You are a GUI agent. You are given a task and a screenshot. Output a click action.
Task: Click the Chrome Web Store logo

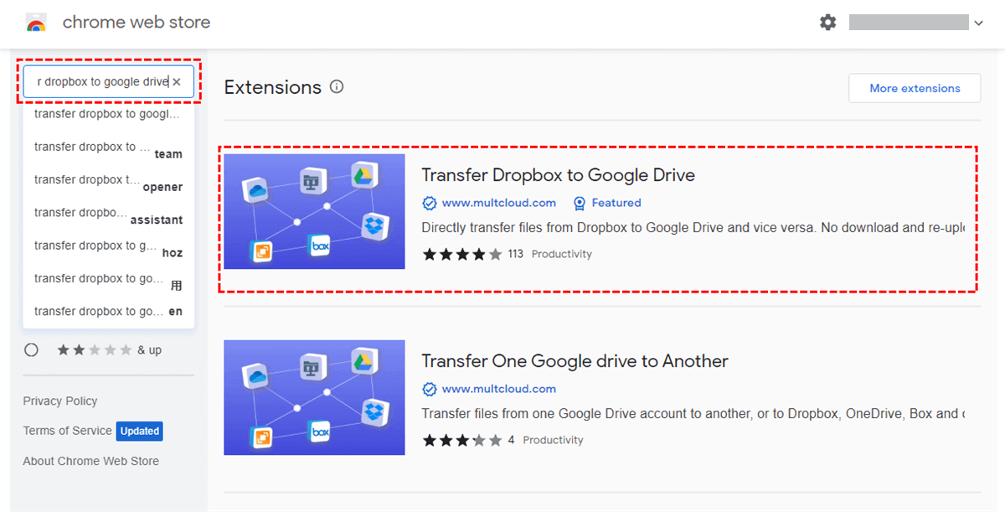36,23
